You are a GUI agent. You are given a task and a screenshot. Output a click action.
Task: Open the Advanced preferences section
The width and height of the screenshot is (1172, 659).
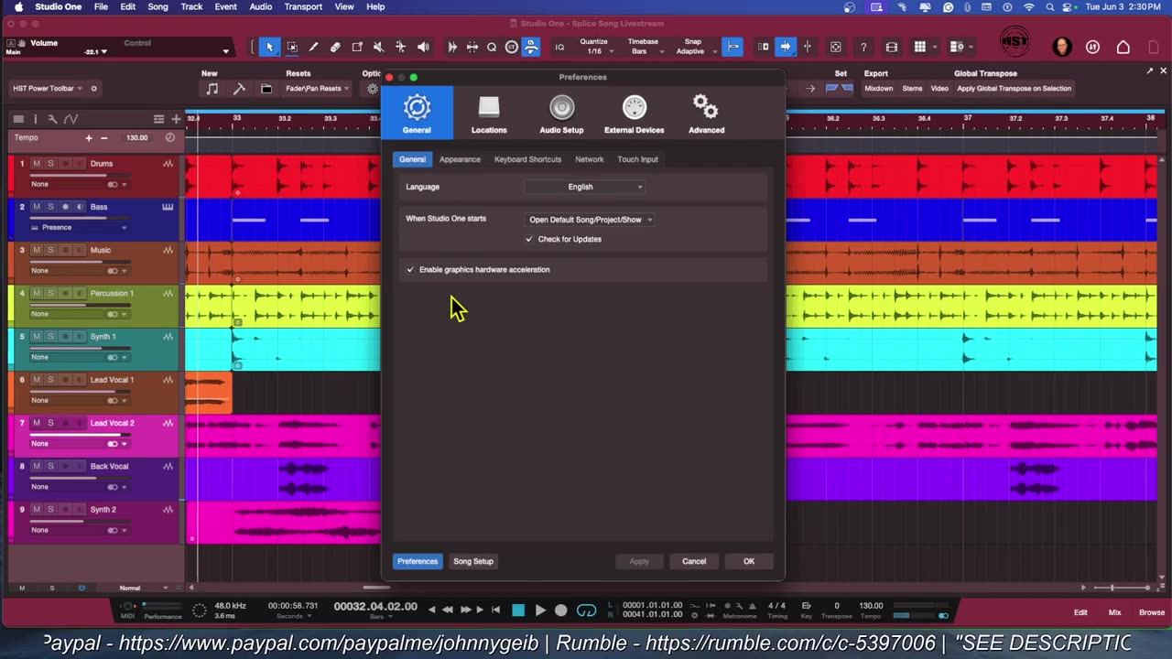(706, 113)
